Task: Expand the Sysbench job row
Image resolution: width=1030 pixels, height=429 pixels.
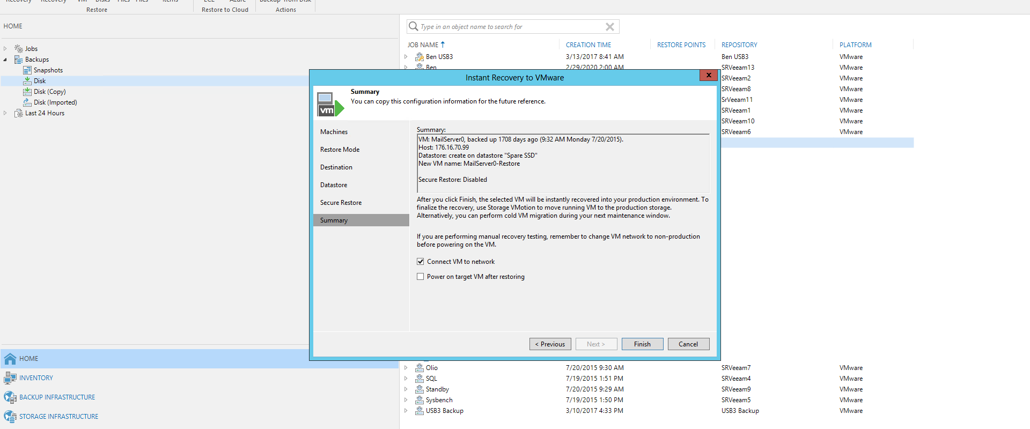Action: [x=406, y=400]
